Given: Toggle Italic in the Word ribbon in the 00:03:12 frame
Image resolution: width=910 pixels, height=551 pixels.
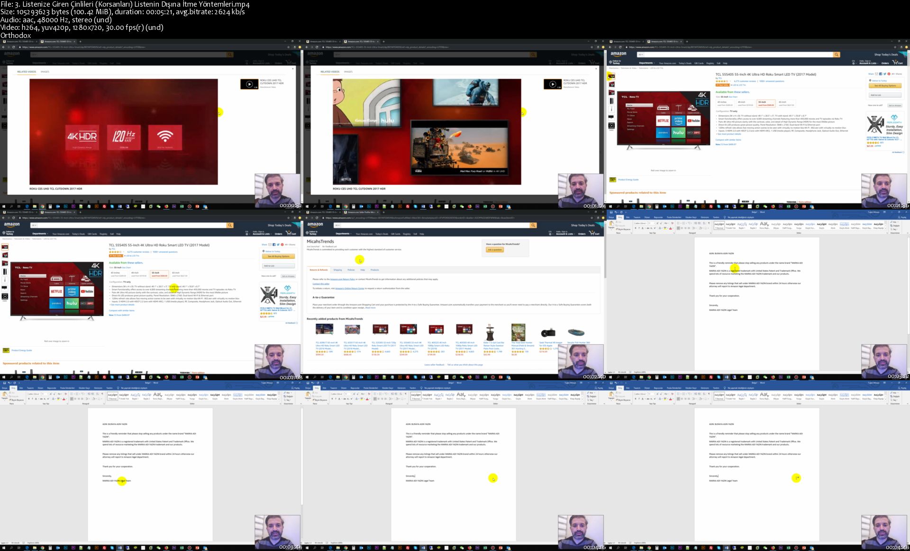Looking at the screenshot, I should pos(639,228).
